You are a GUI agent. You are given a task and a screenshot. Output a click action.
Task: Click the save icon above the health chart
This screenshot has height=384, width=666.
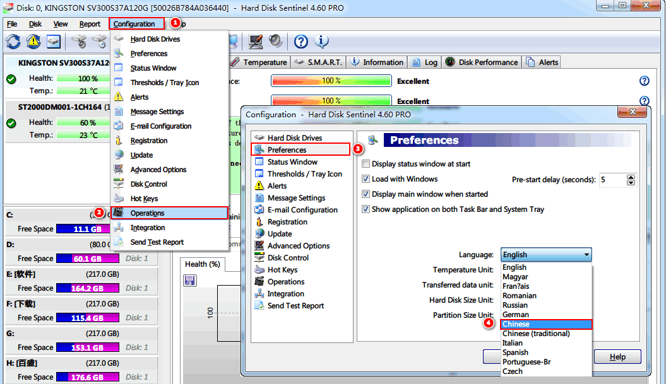click(x=189, y=280)
